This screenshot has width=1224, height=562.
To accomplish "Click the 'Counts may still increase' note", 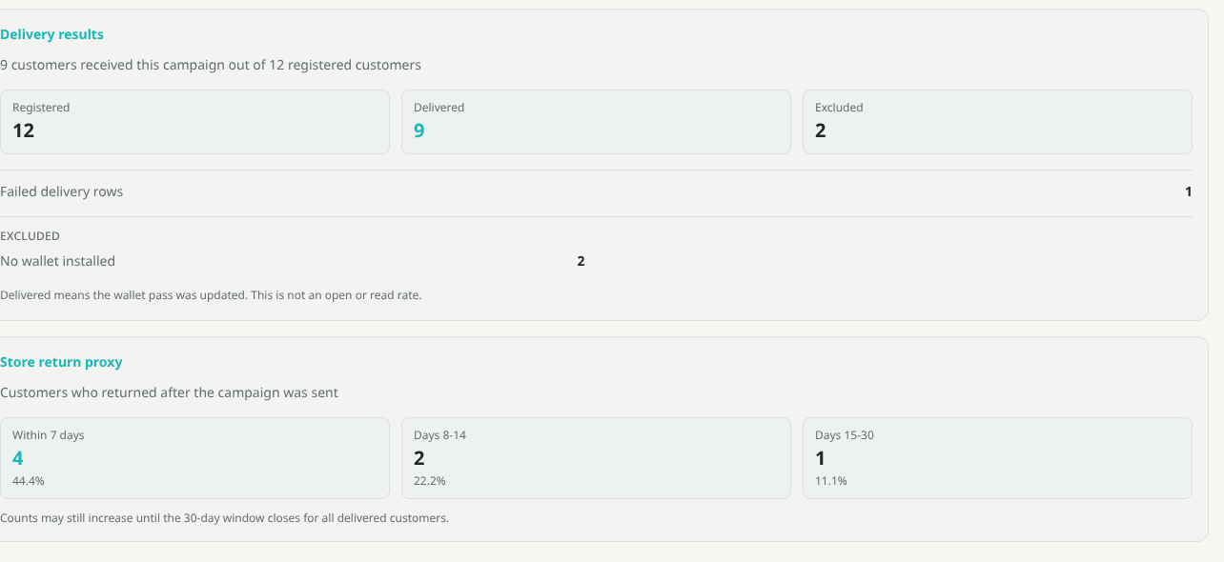I will tap(224, 518).
